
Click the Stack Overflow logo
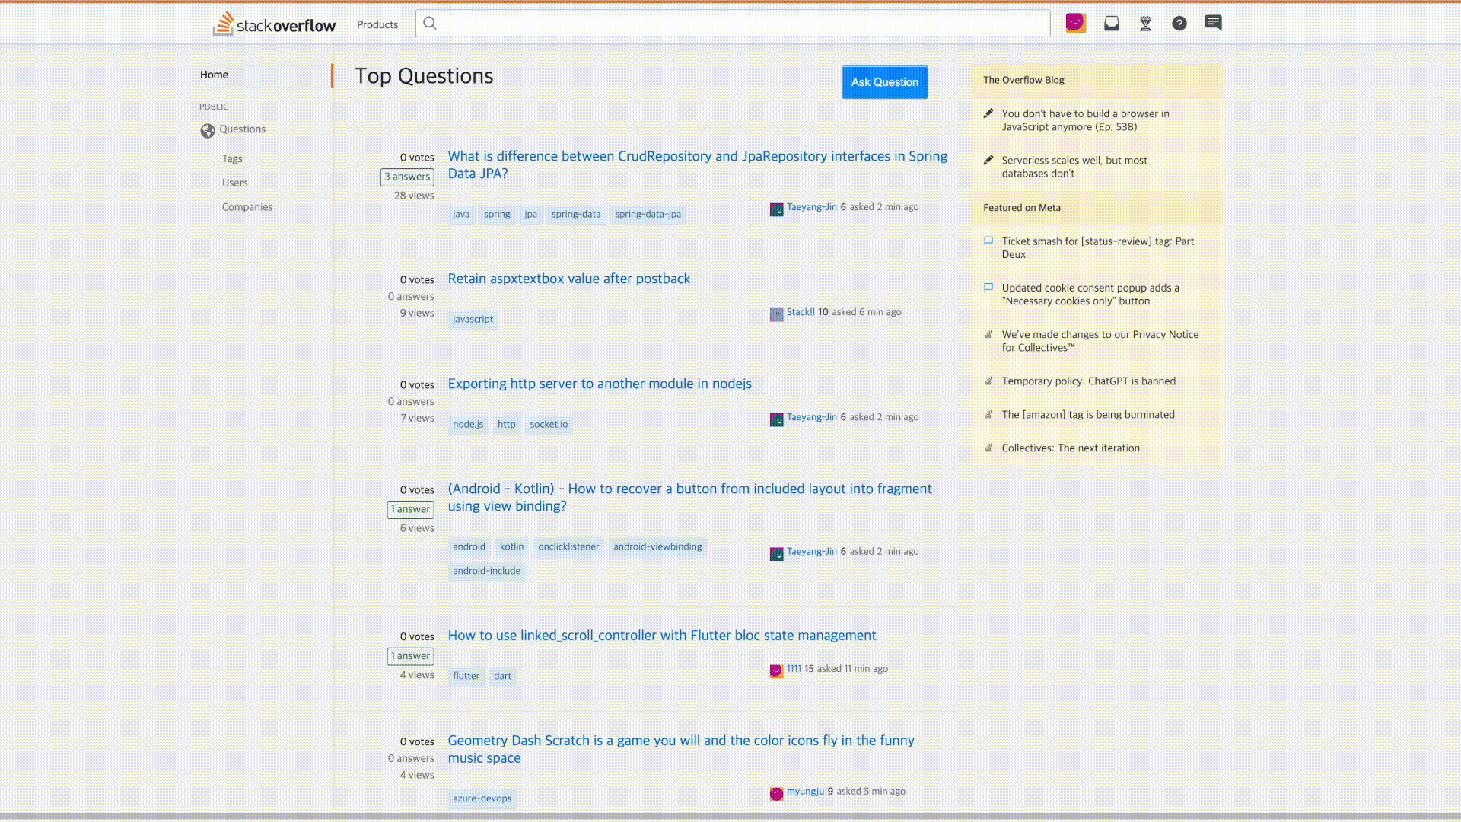point(274,24)
